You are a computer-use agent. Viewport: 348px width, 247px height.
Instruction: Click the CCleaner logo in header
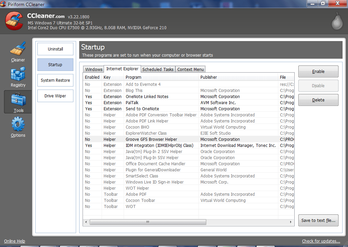pos(14,21)
